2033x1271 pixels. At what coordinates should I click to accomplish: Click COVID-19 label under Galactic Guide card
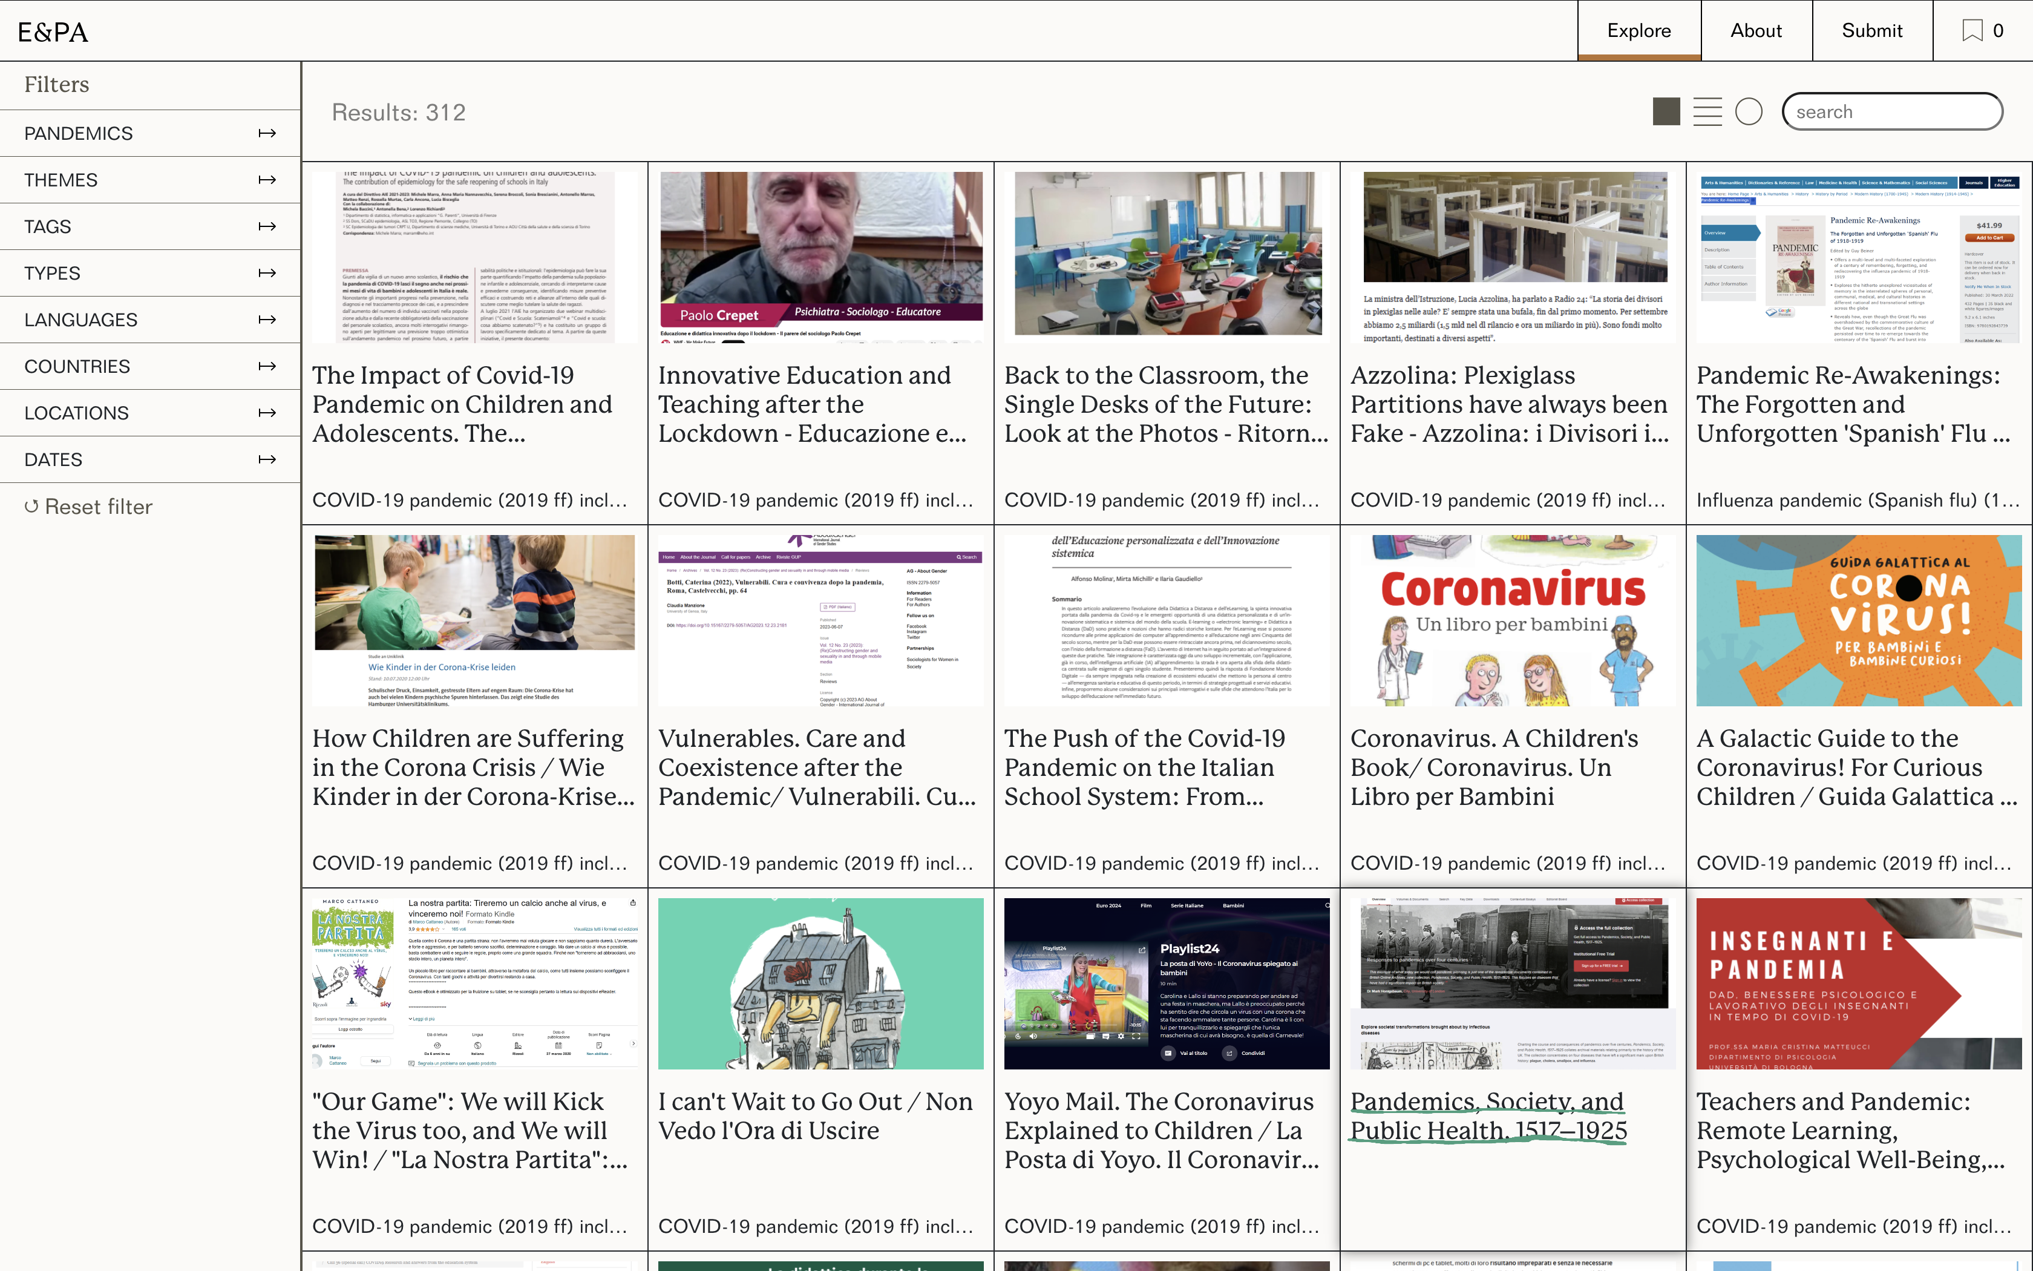coord(1854,864)
